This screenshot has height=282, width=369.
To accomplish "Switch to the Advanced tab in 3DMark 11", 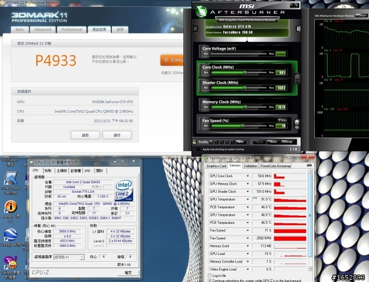I will (x=43, y=29).
